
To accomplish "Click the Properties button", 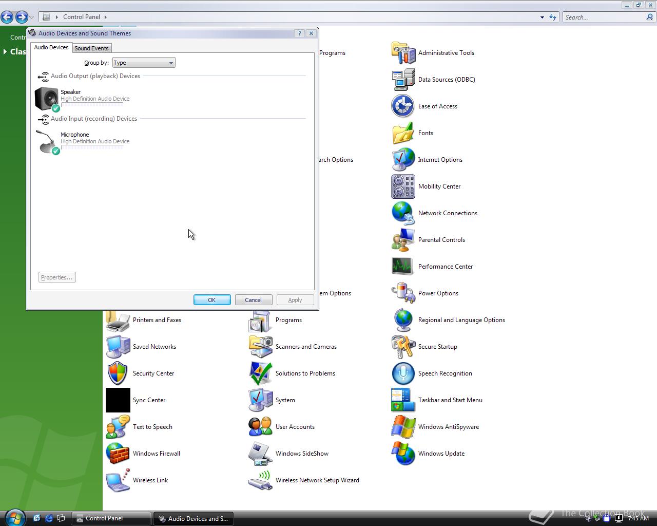I will pos(57,277).
